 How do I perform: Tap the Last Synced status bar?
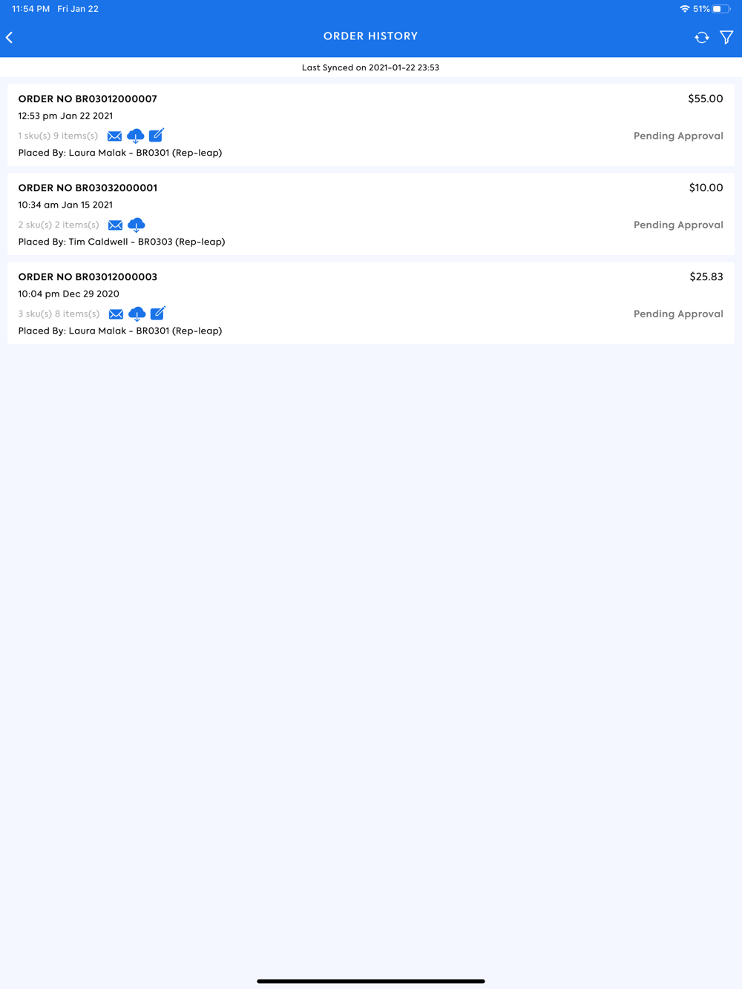click(x=371, y=67)
